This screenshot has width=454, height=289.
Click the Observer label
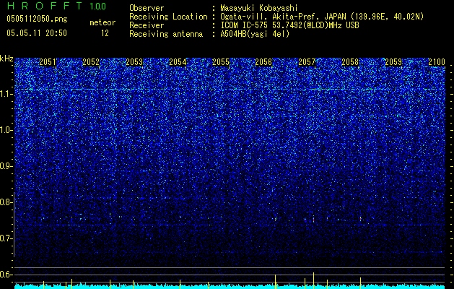pyautogui.click(x=147, y=8)
